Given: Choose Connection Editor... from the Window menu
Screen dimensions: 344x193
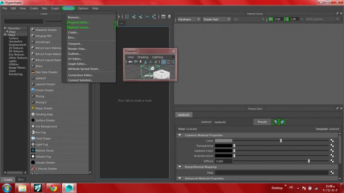Looking at the screenshot, I should point(81,75).
